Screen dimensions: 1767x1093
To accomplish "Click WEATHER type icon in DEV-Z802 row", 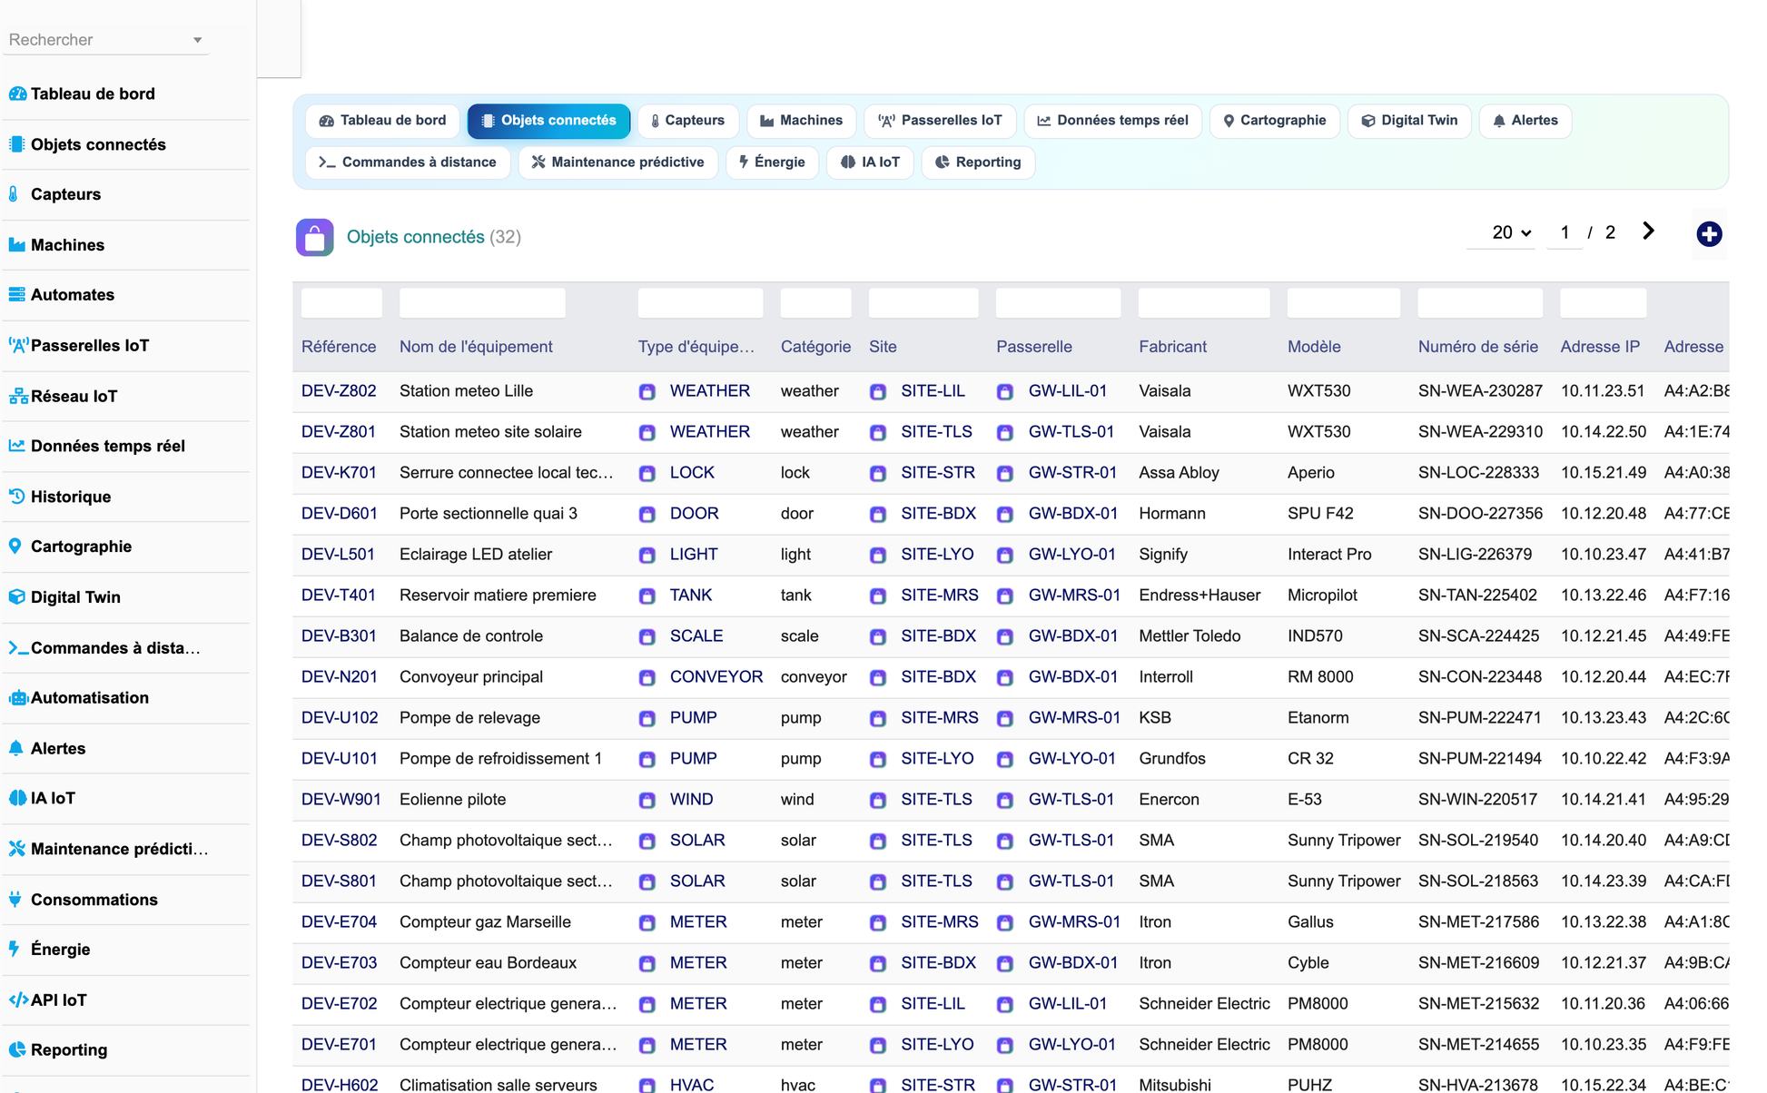I will (x=647, y=392).
